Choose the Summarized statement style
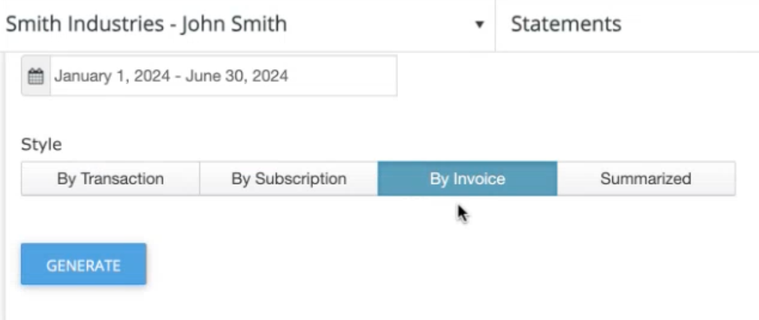The width and height of the screenshot is (759, 320). 646,179
